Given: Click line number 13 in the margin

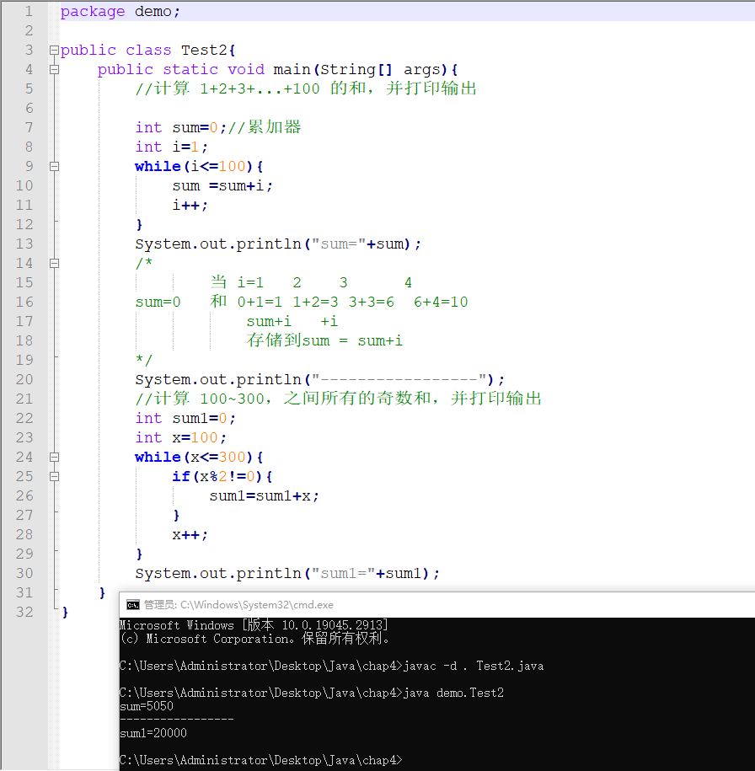Looking at the screenshot, I should coord(24,244).
